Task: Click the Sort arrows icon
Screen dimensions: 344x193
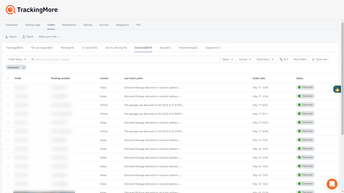Action: 281,60
